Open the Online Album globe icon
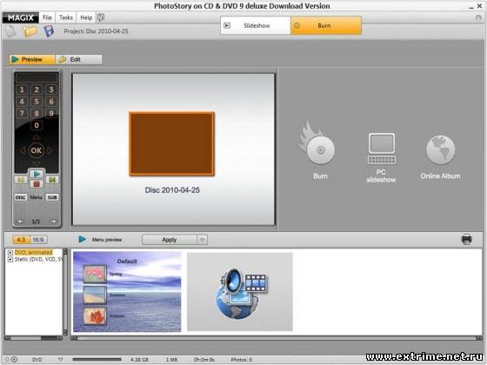Viewport: 487px width, 365px height. [440, 149]
